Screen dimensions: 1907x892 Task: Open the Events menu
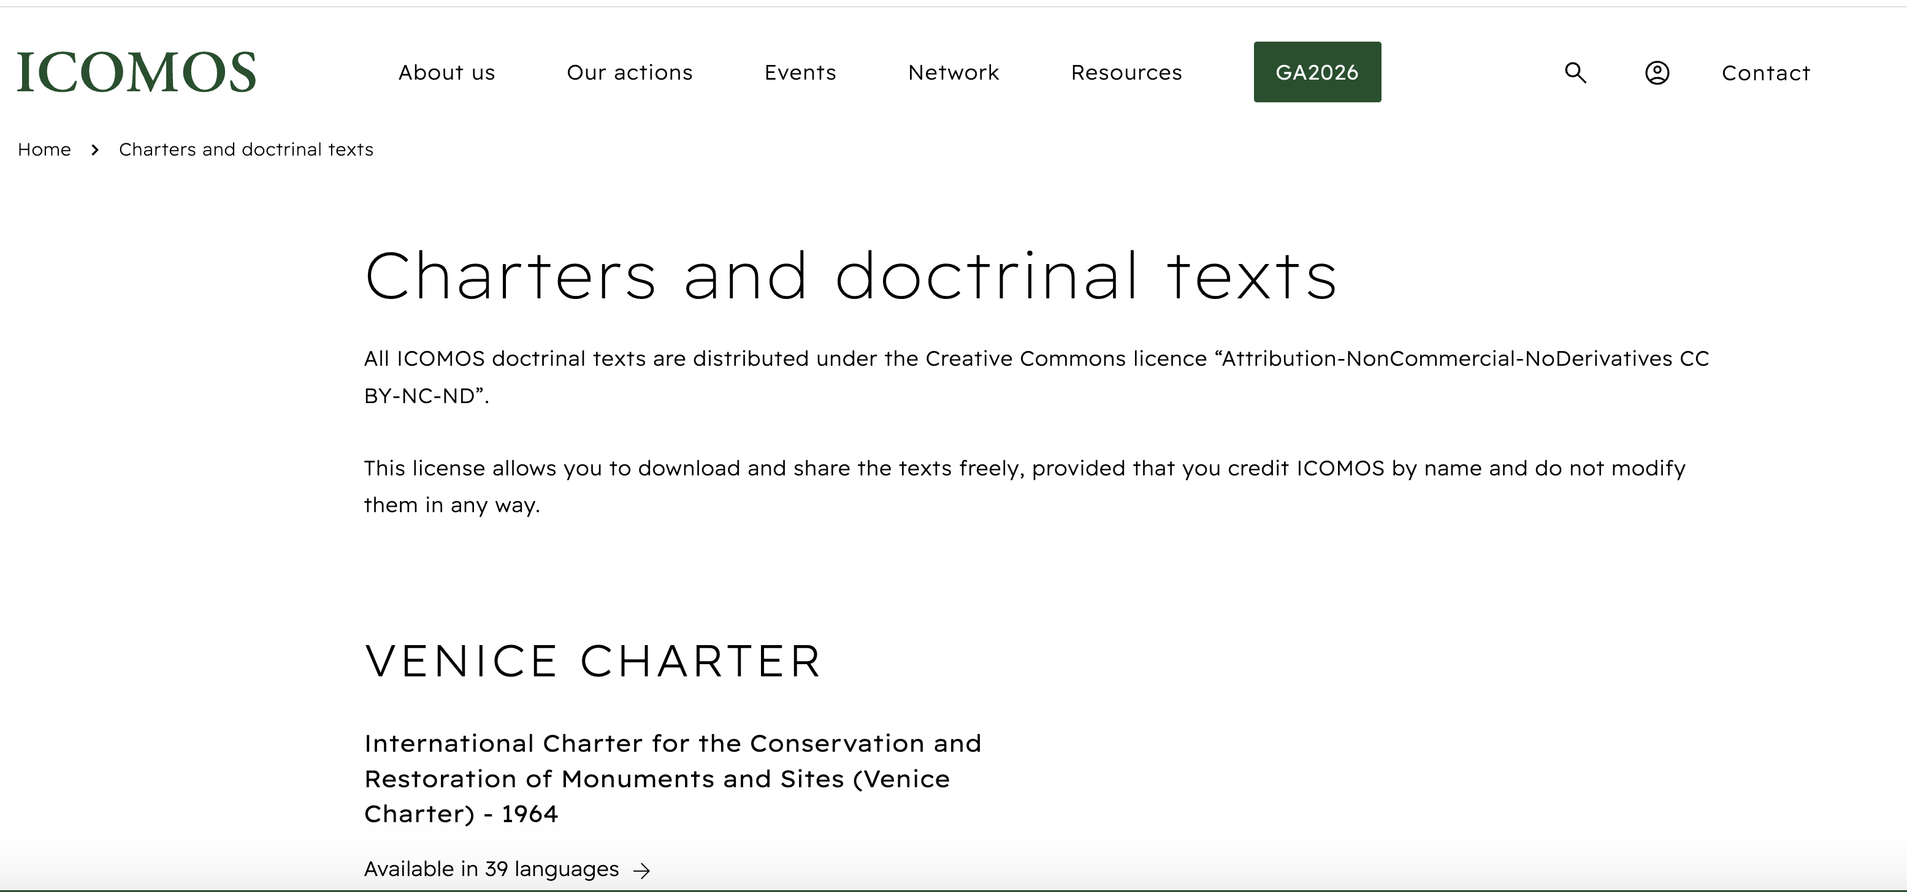(800, 72)
